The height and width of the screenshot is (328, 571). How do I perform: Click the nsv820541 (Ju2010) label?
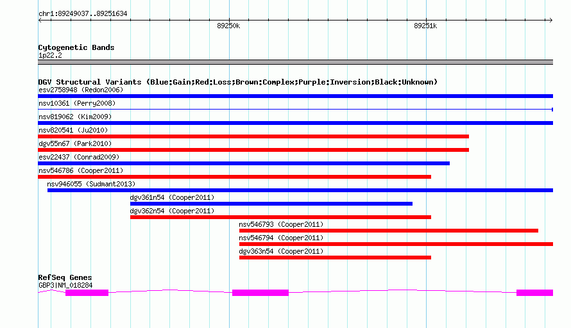click(73, 130)
